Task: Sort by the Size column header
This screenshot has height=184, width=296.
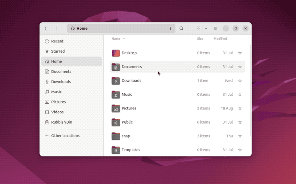Action: click(200, 38)
